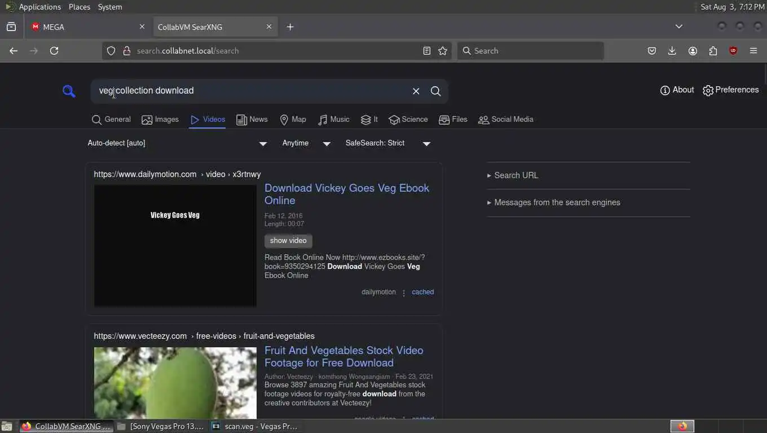The width and height of the screenshot is (767, 433).
Task: Select the Videos category tab
Action: tap(208, 120)
